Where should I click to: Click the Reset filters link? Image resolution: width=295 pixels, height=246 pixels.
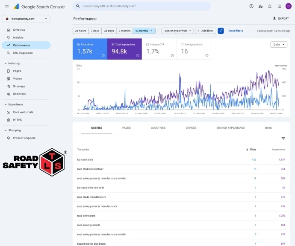235,31
